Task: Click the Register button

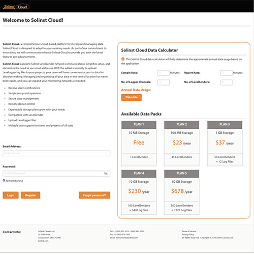Action: pos(30,195)
